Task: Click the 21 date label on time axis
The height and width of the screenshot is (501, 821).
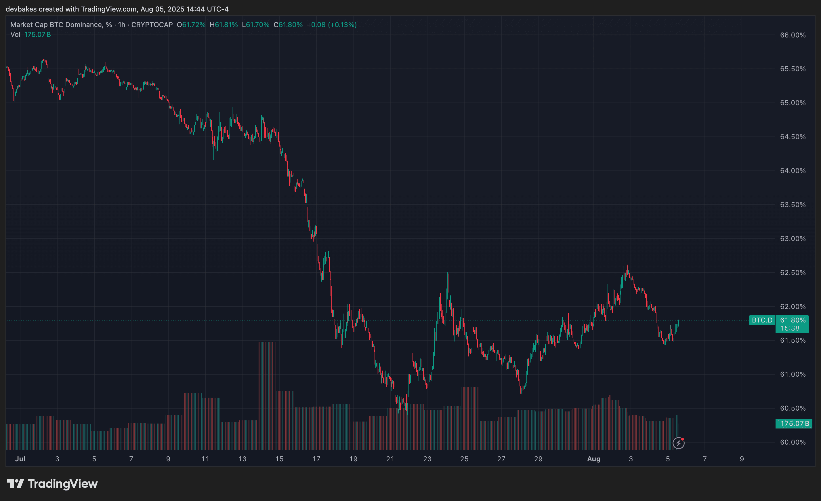Action: [x=390, y=459]
